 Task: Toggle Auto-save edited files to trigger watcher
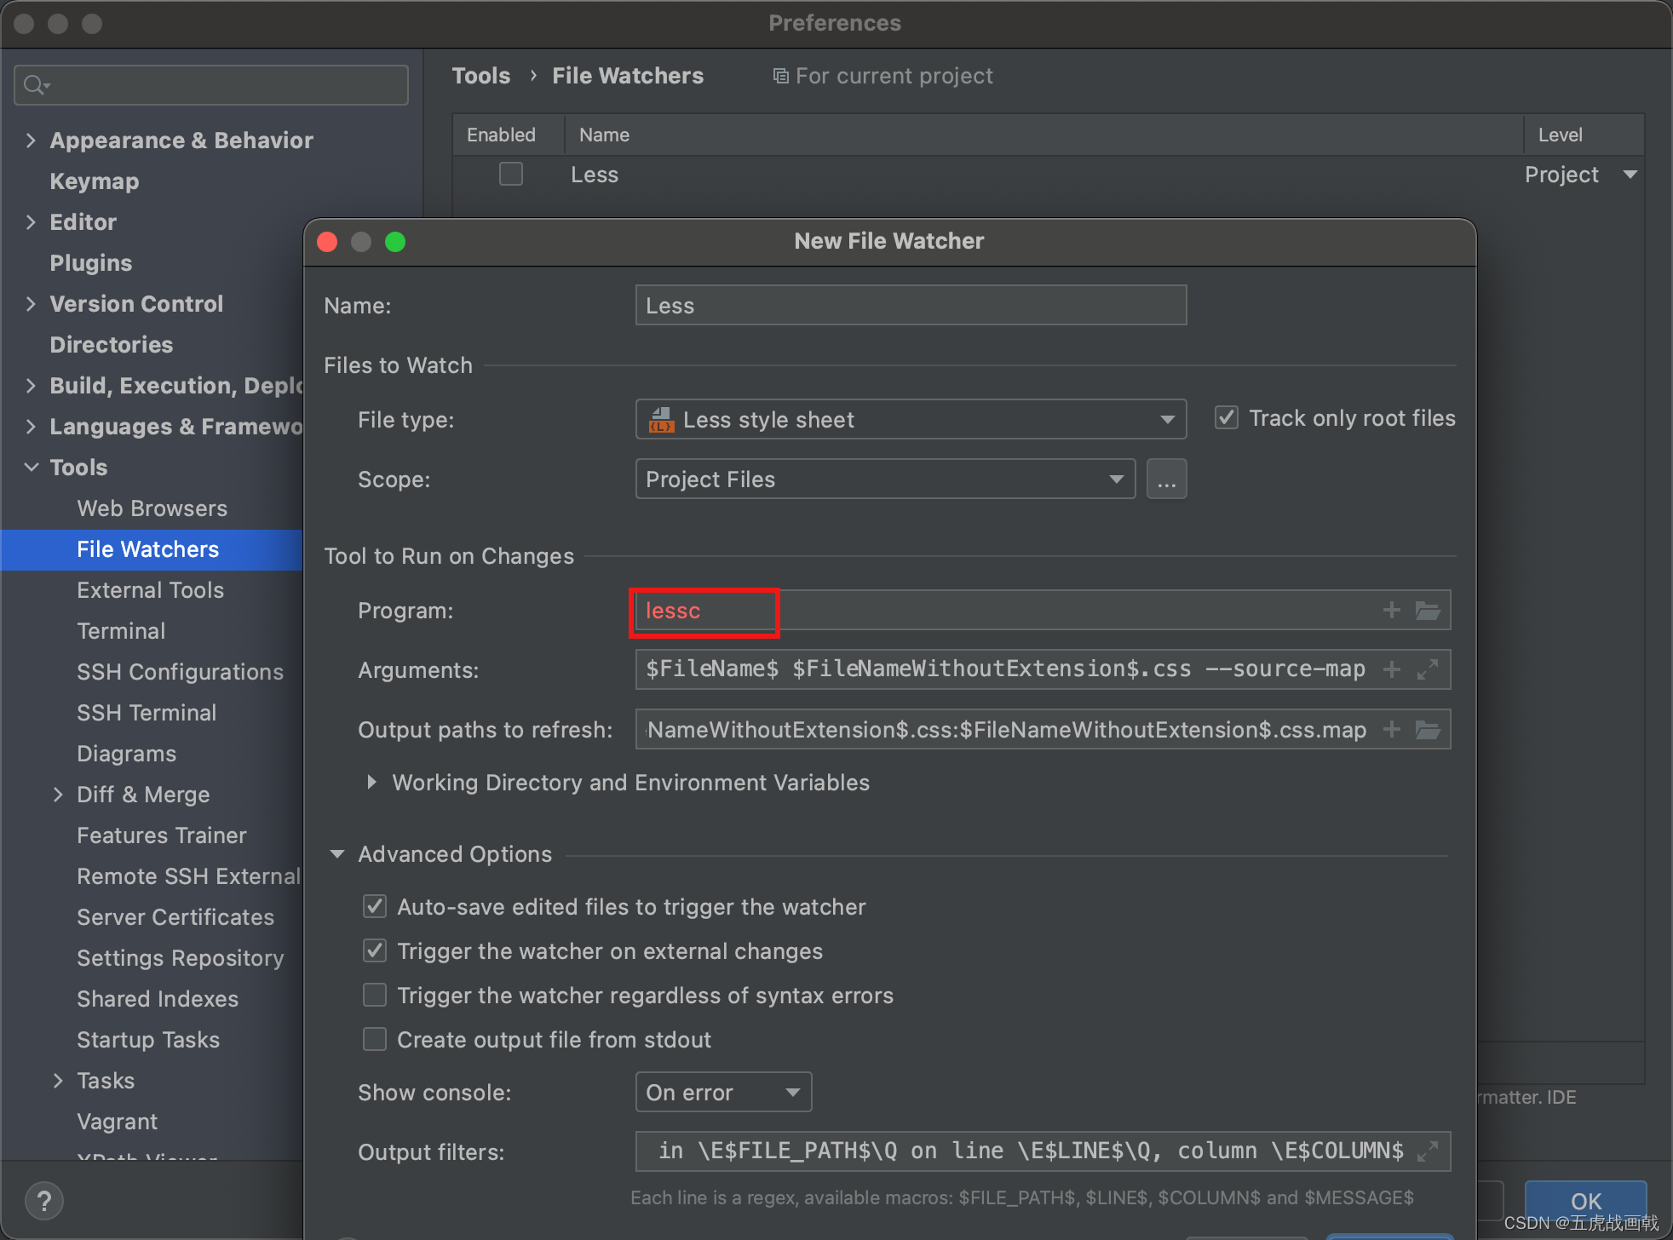(x=375, y=906)
